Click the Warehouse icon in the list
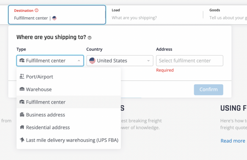This screenshot has width=247, height=160. click(x=22, y=89)
